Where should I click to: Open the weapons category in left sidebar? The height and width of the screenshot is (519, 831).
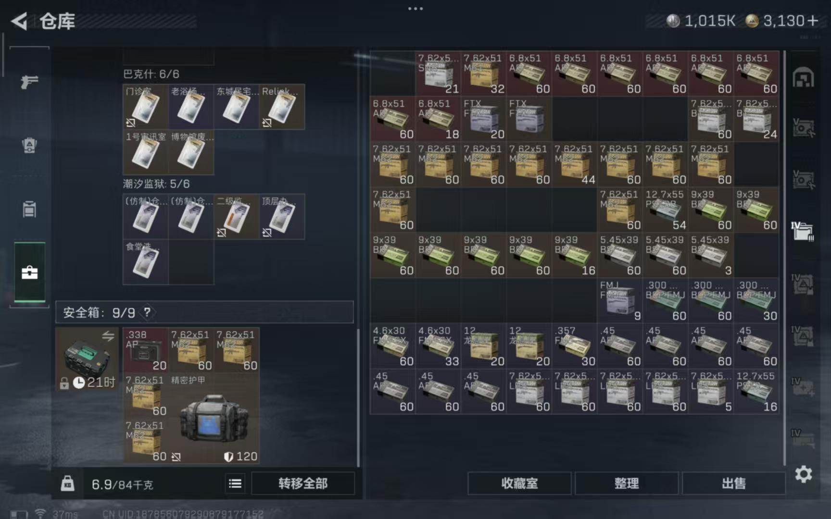(x=29, y=82)
